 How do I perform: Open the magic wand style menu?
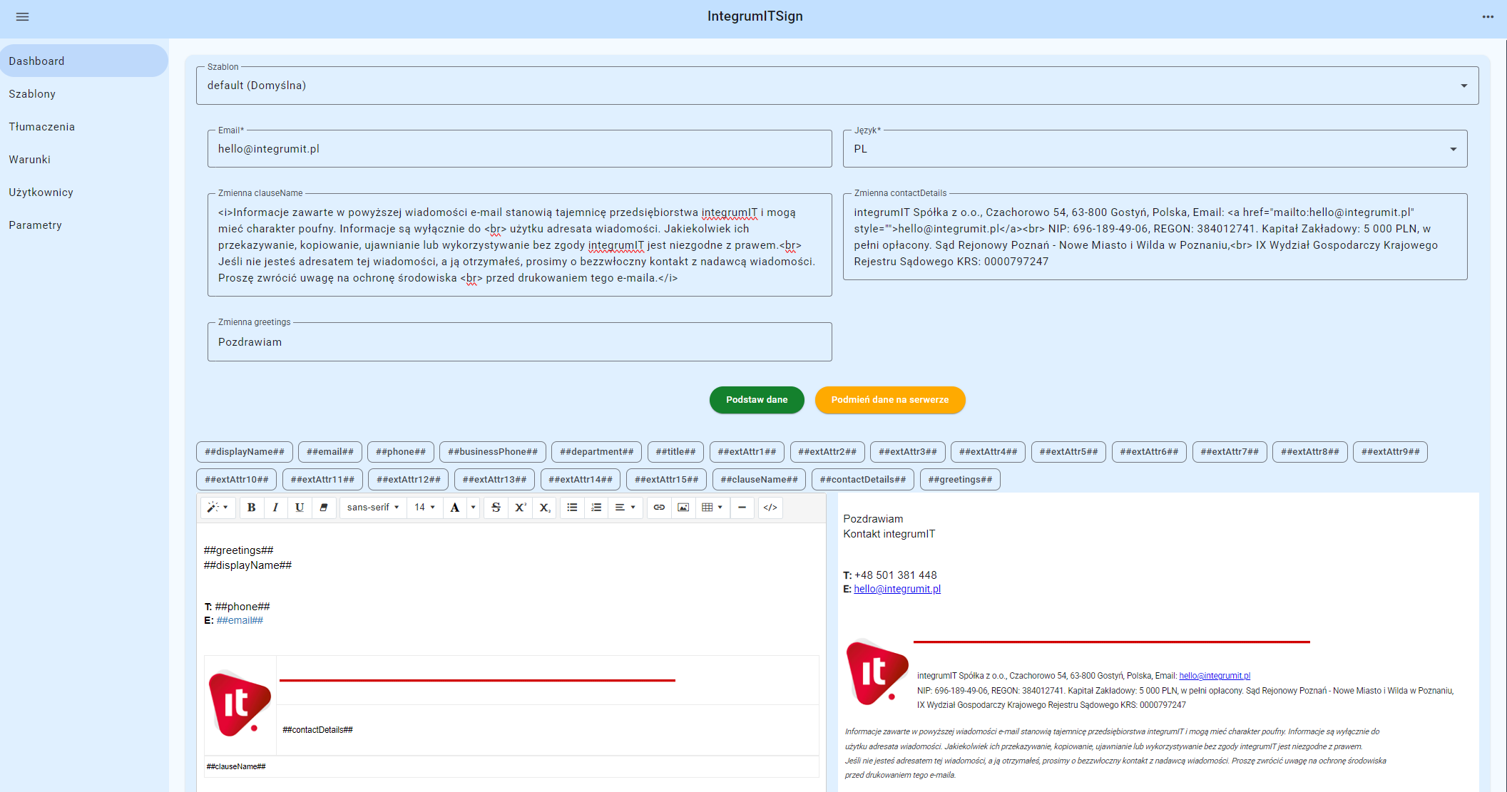coord(217,508)
